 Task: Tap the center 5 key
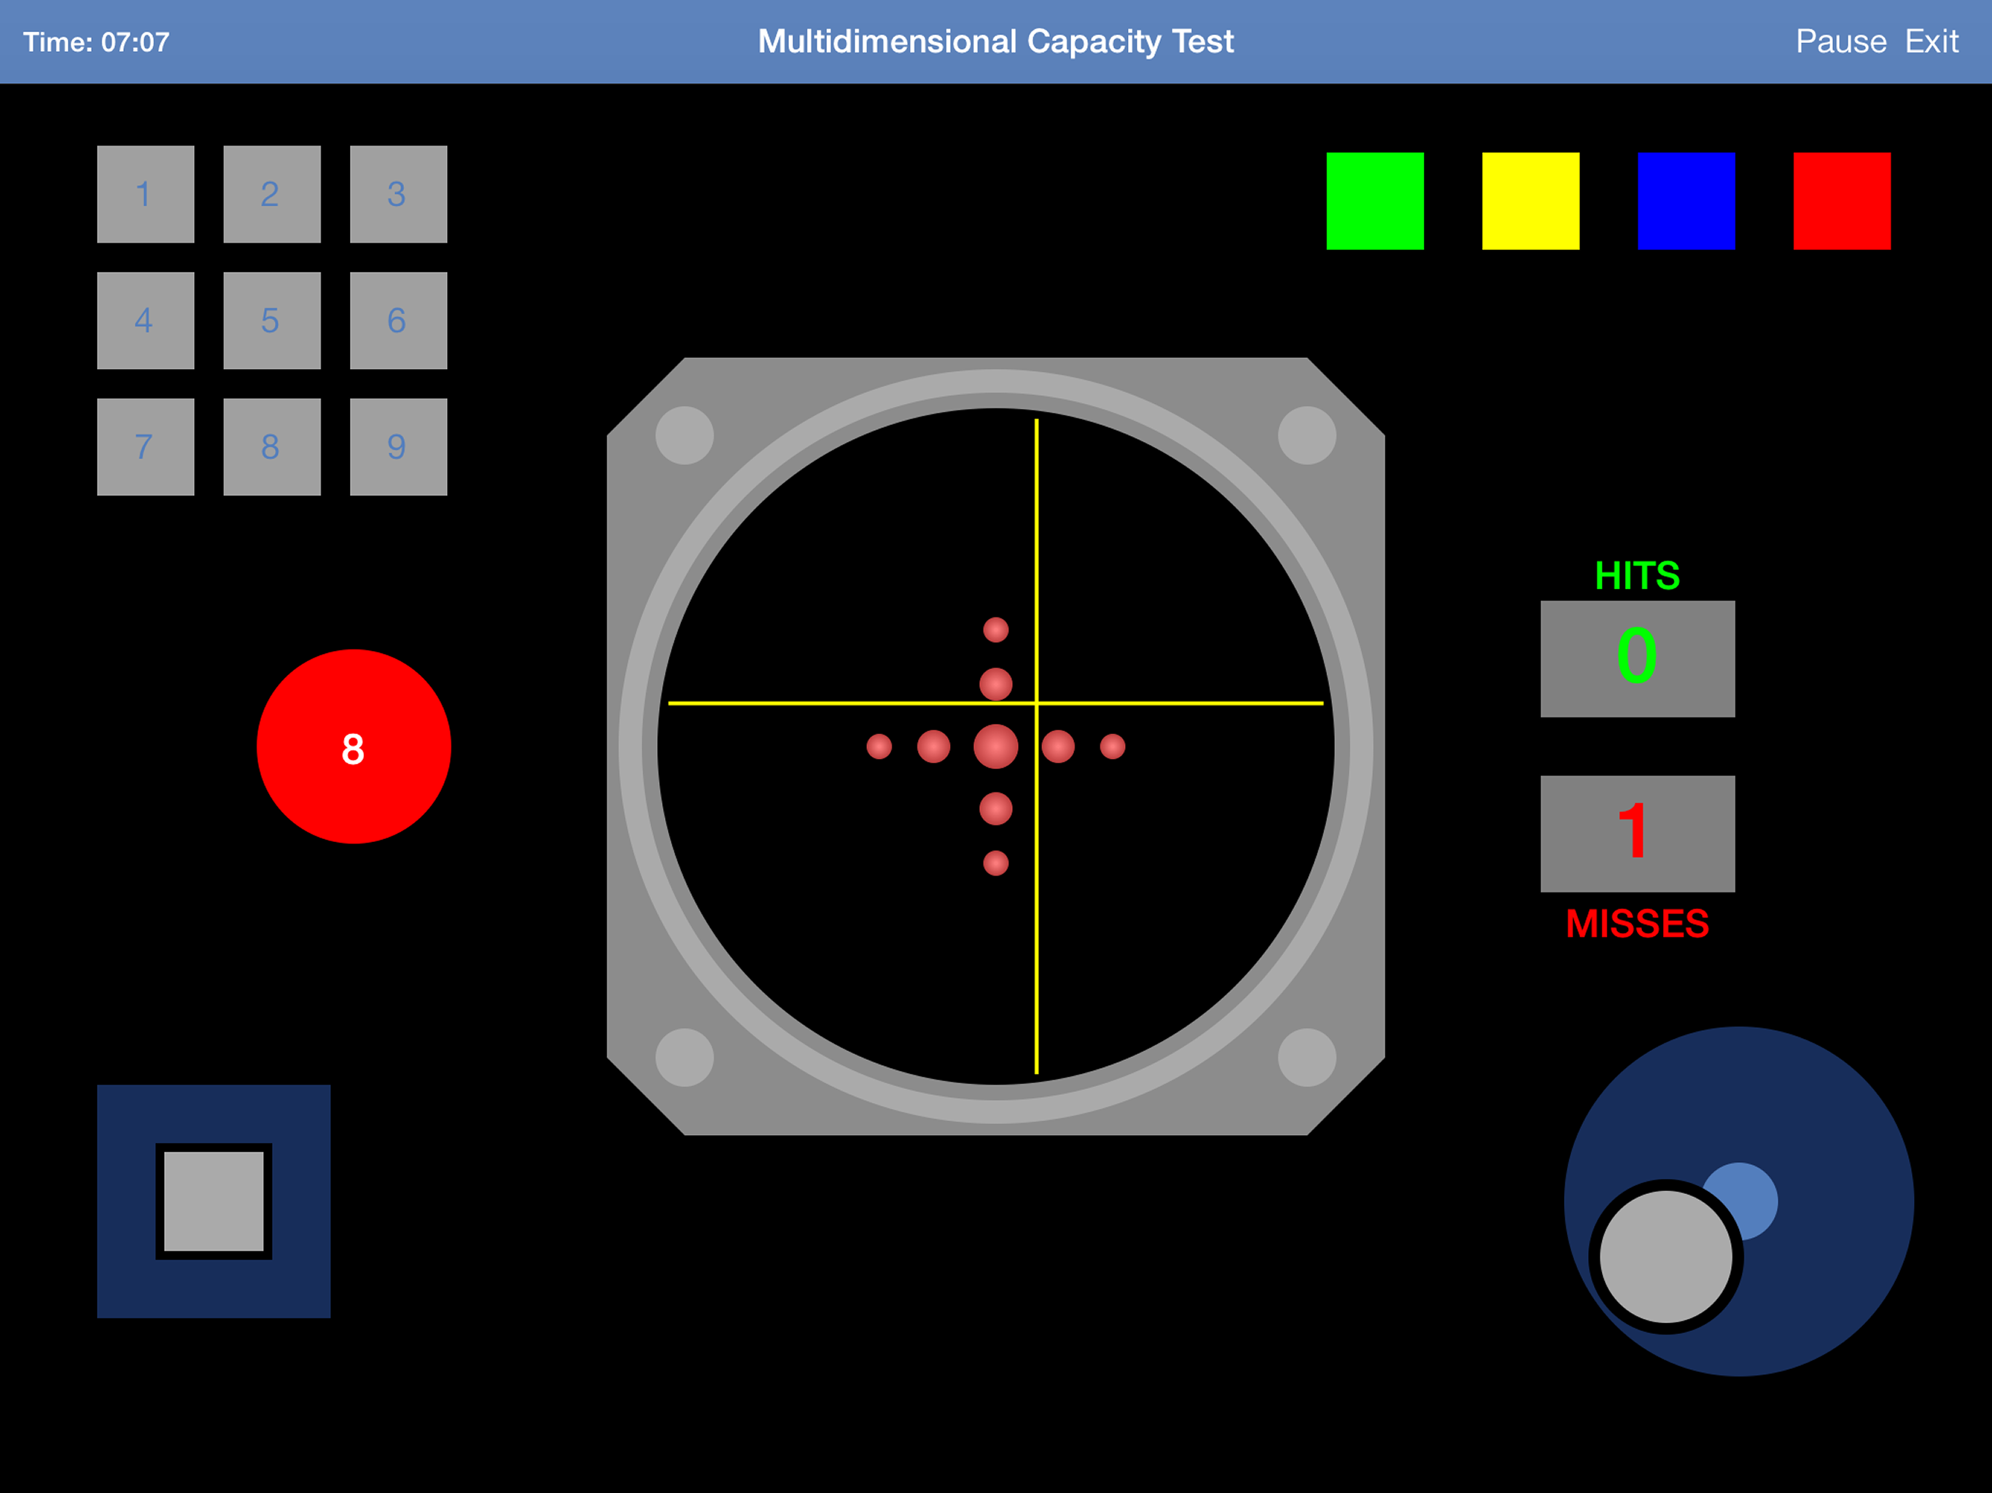[271, 320]
